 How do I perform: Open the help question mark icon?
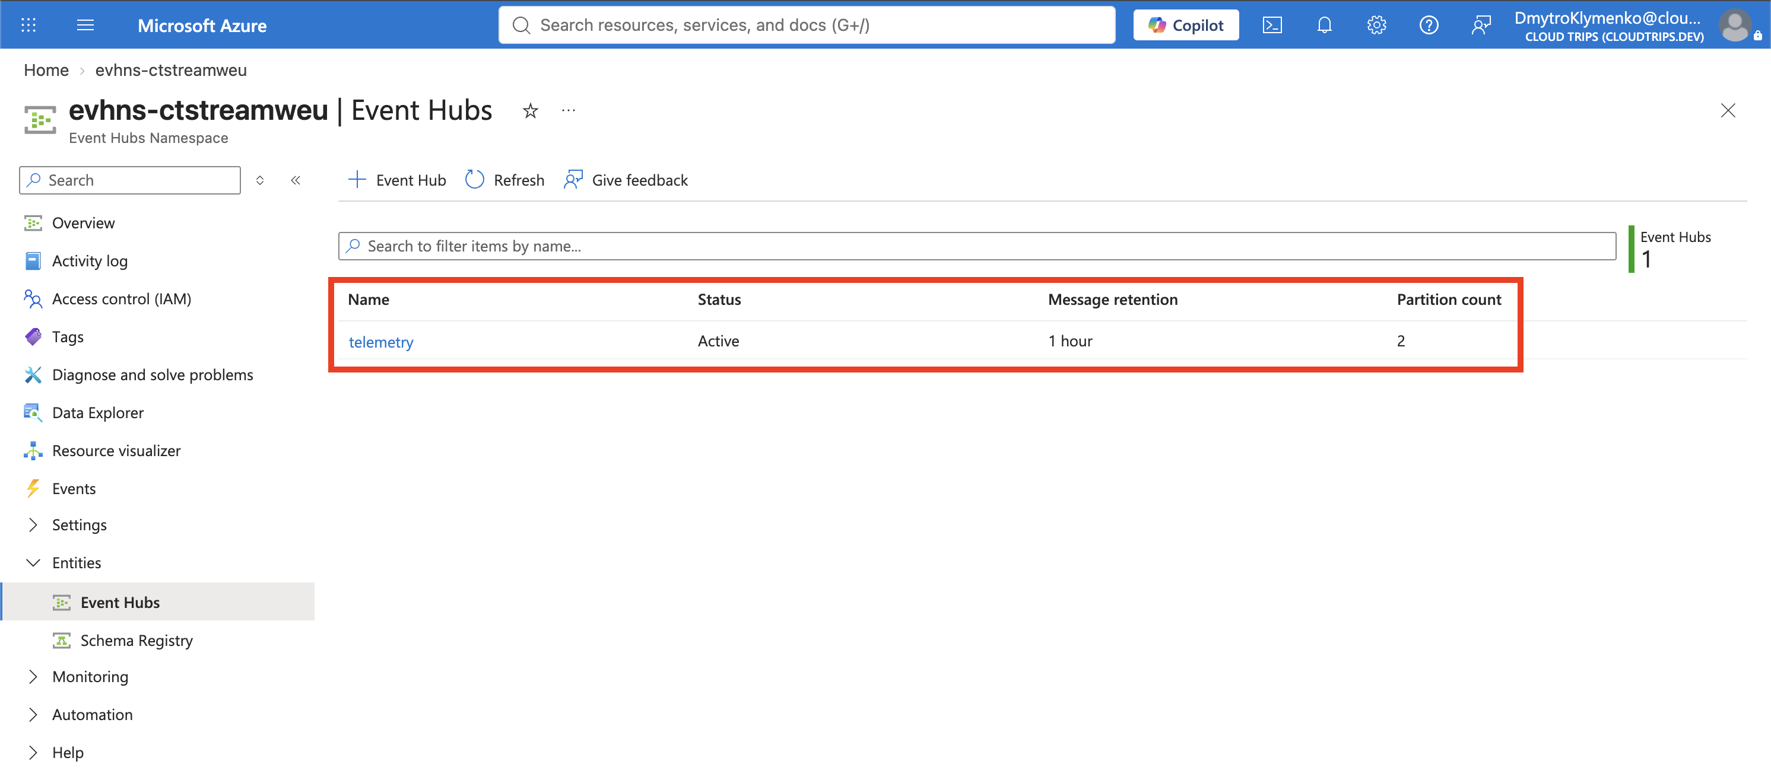click(x=1429, y=26)
